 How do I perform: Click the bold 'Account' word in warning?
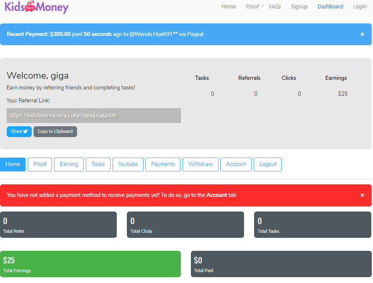217,195
